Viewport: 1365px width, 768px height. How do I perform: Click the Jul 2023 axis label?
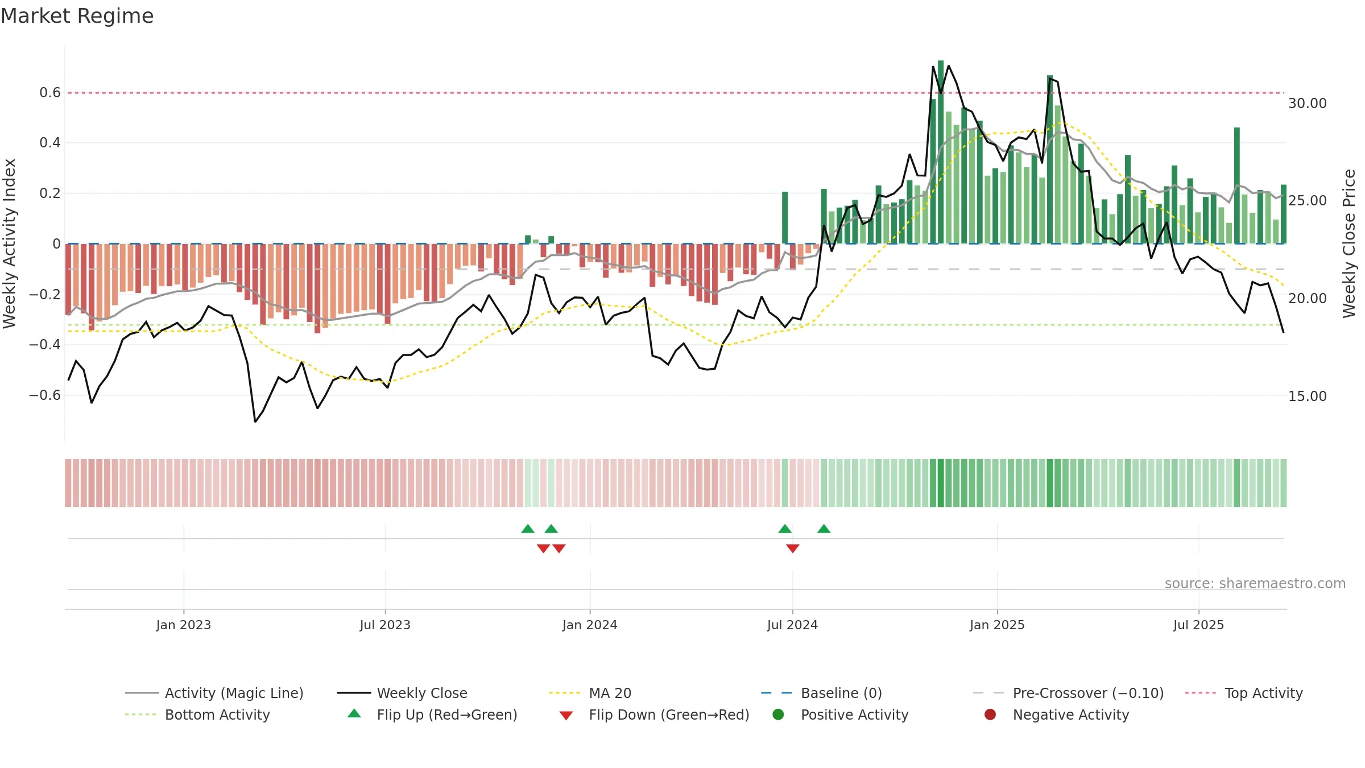(385, 625)
